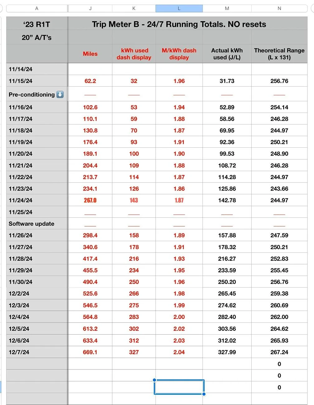Click the down arrow emoji beside Pre-conditioning
This screenshot has width=314, height=405.
click(60, 94)
